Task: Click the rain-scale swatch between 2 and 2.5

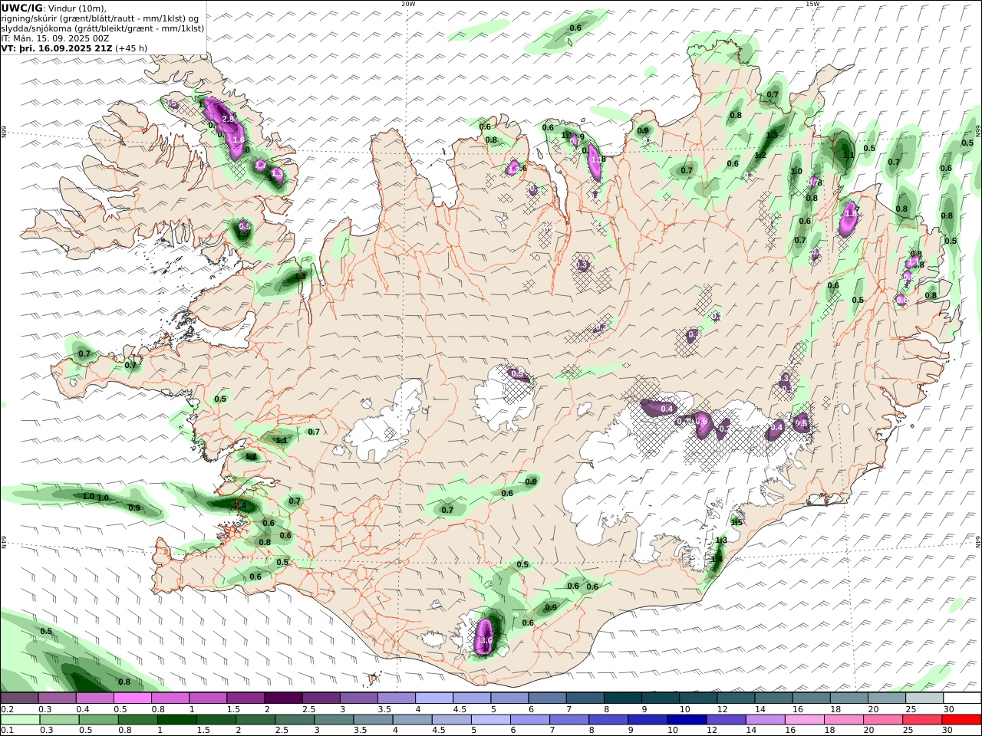Action: [255, 720]
